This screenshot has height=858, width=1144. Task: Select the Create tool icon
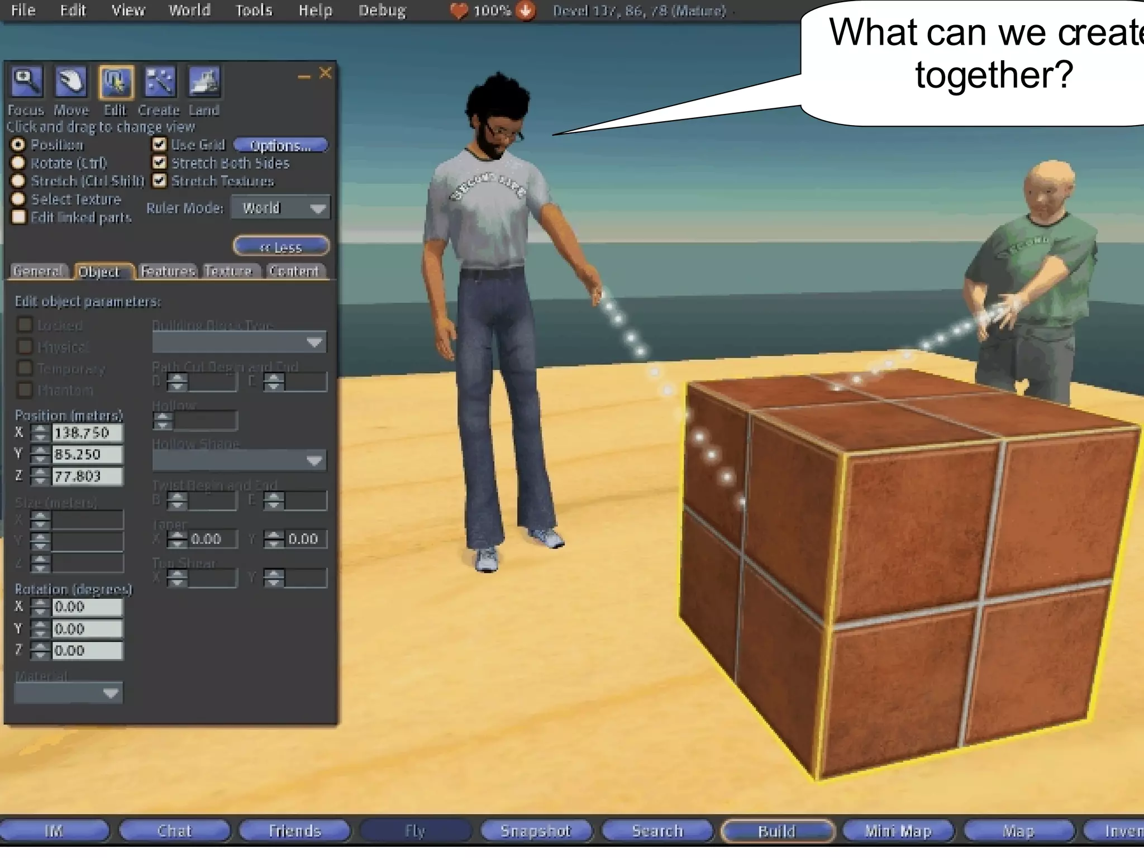(160, 82)
